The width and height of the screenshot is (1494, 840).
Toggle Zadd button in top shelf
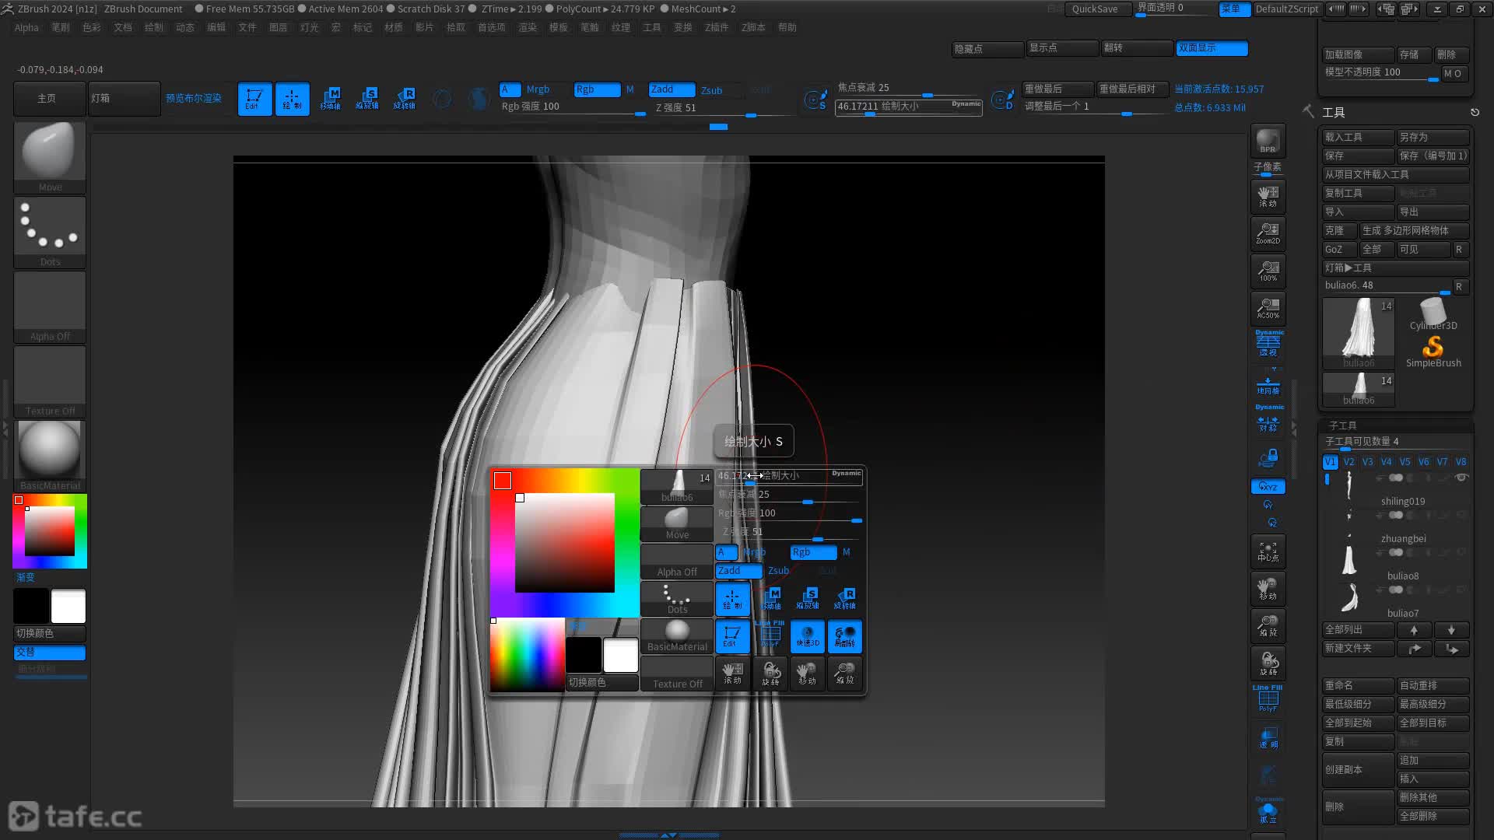(x=672, y=89)
